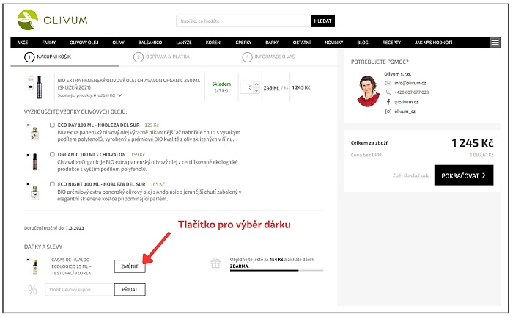The image size is (513, 317).
Task: Open the AKCE menu item
Action: (x=23, y=43)
